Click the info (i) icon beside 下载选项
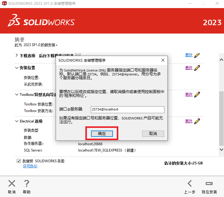 click(x=78, y=54)
